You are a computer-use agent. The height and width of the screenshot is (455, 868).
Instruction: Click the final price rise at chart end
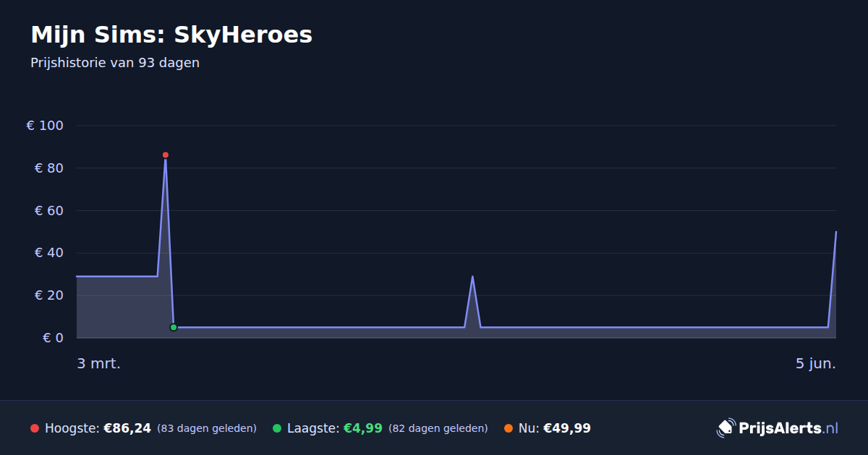[833, 278]
